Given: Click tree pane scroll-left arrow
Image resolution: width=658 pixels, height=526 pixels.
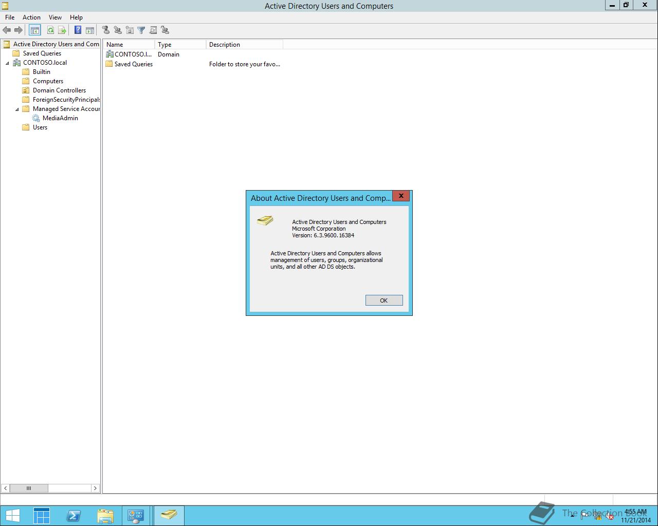Looking at the screenshot, I should (5, 488).
